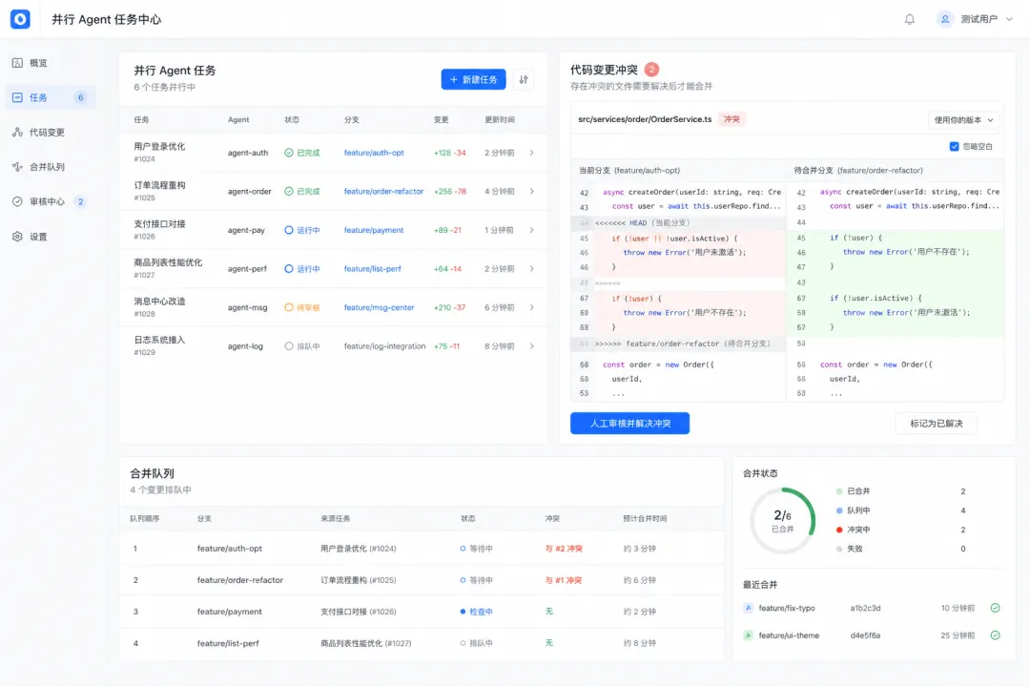Click success check icon for feature/fix-typo
Screen dimensions: 1030x687
pyautogui.click(x=995, y=608)
